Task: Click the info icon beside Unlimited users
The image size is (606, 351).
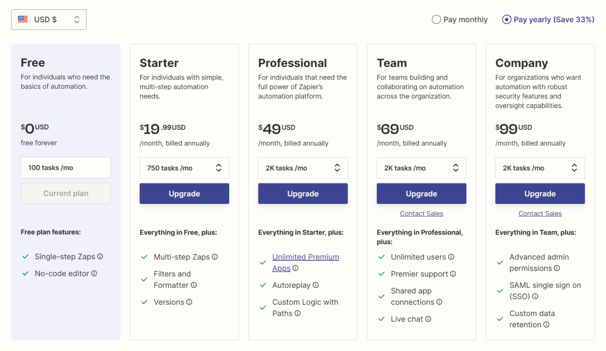Action: [x=451, y=257]
